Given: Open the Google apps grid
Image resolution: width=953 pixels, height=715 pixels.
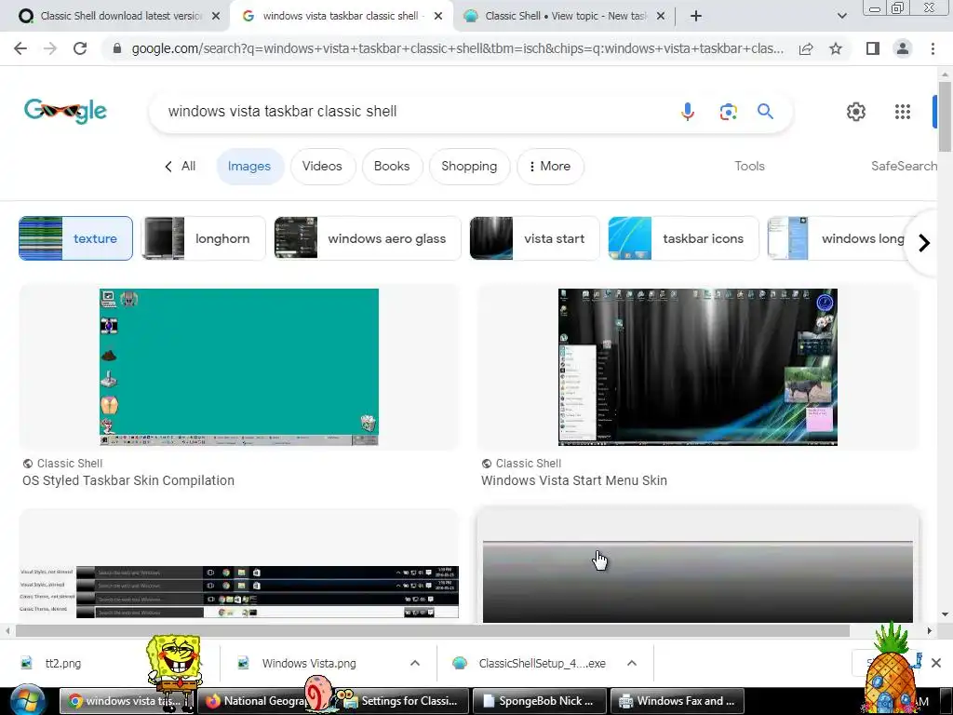Looking at the screenshot, I should 903,112.
